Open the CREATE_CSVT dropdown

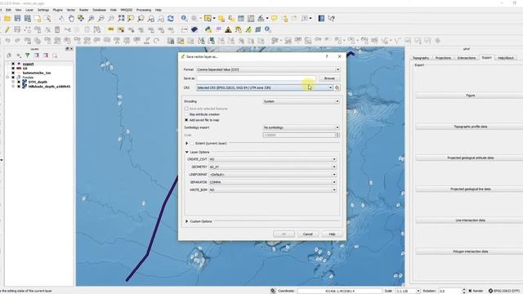tap(272, 159)
